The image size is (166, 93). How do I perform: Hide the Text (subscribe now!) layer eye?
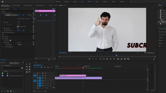(3, 33)
